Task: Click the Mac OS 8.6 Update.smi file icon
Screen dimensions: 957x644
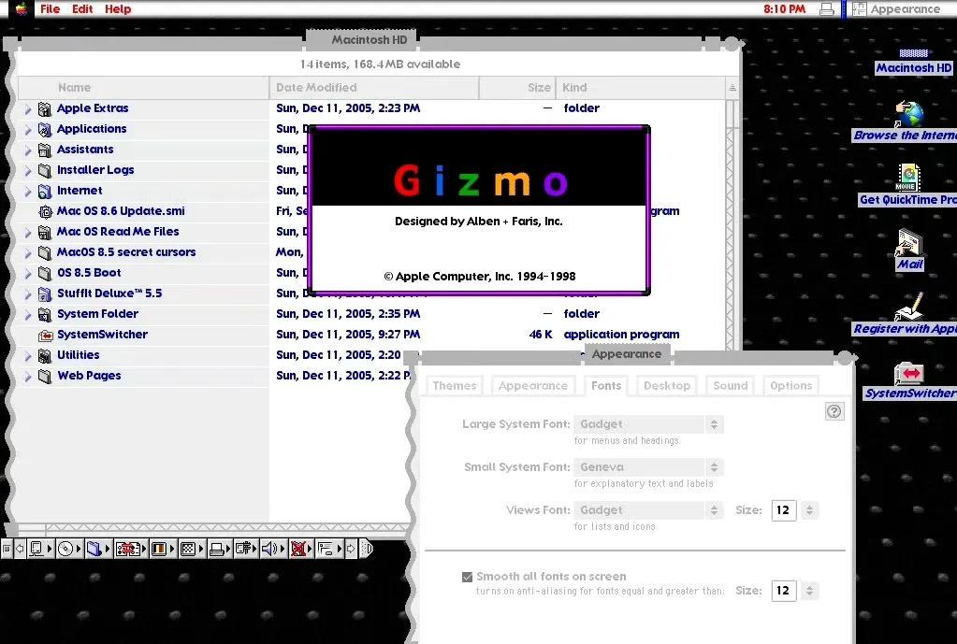Action: [45, 211]
